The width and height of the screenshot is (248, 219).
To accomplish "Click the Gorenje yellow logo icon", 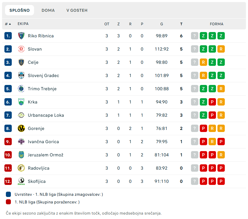I will coord(21,128).
